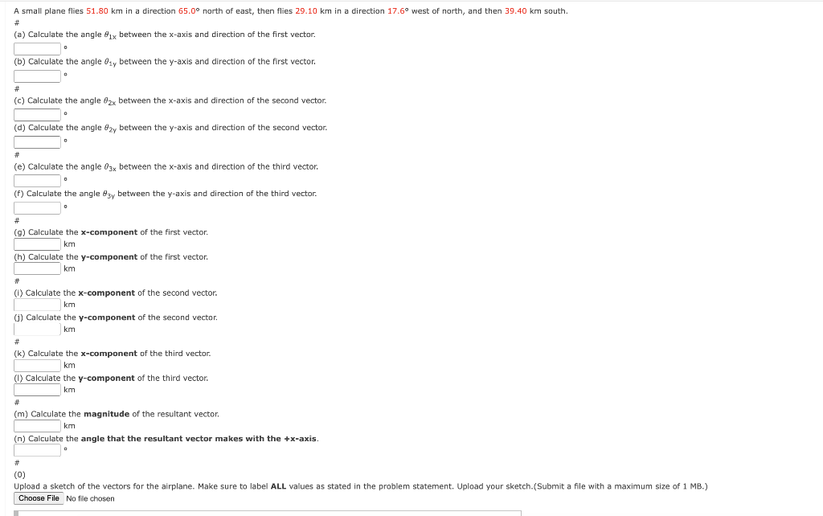
Task: Focus the θ3x angle box for part (e)
Action: [37, 181]
